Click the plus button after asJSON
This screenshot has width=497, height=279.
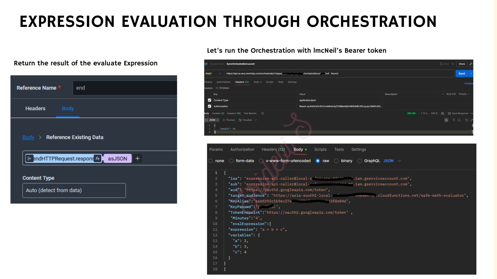pos(137,158)
